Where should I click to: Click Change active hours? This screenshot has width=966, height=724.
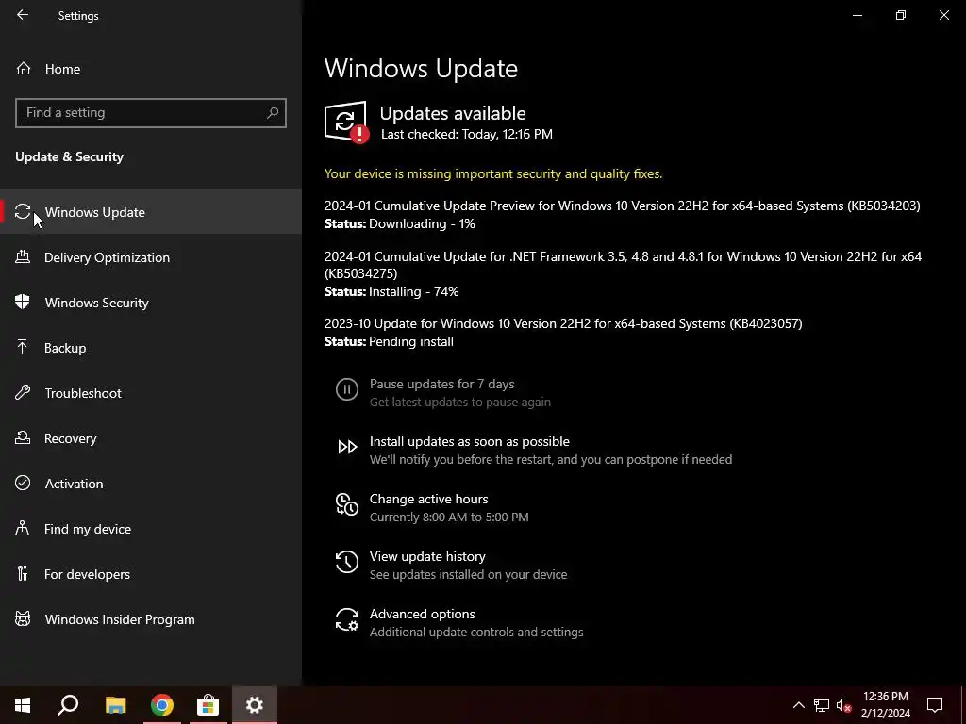pos(429,499)
